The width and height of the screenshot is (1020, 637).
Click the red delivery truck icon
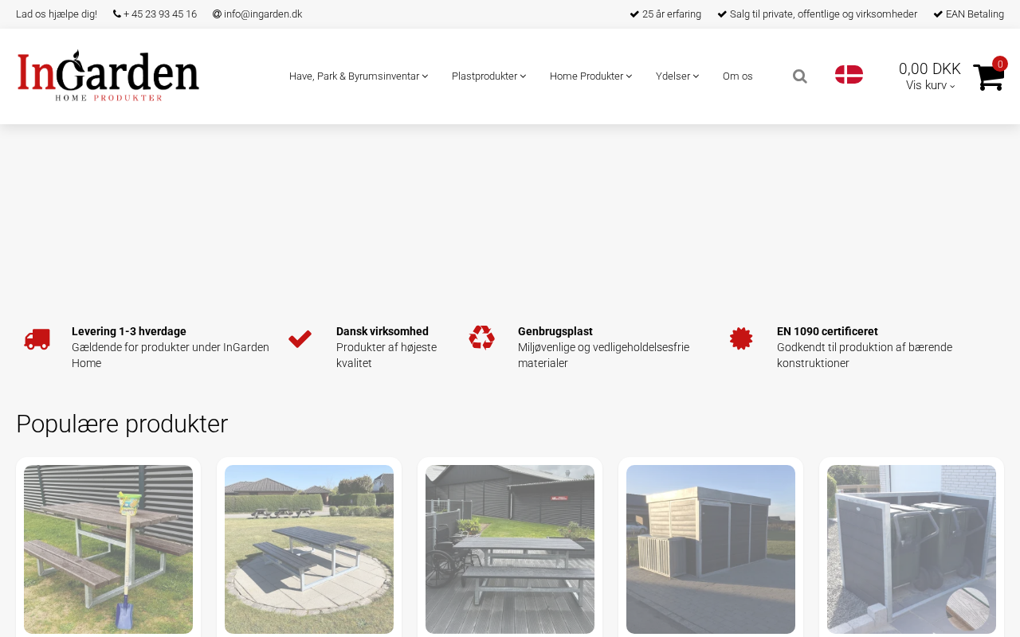coord(37,339)
